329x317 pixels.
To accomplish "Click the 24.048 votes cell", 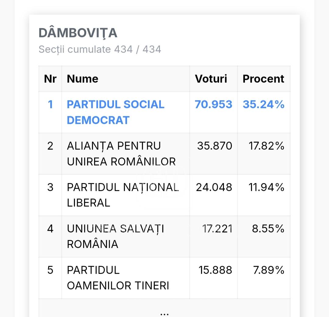I will click(x=214, y=187).
